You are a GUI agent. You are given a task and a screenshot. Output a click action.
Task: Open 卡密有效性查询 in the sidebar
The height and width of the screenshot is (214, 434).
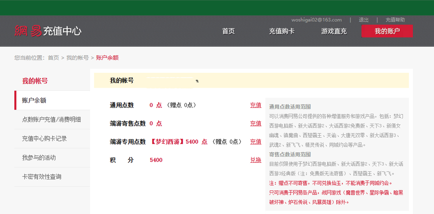[x=52, y=177]
